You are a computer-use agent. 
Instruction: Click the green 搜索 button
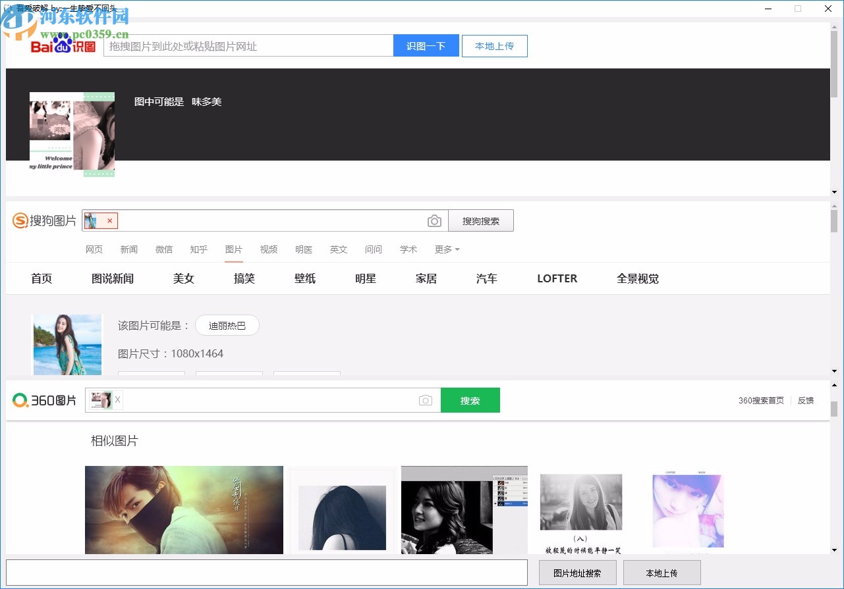tap(470, 399)
